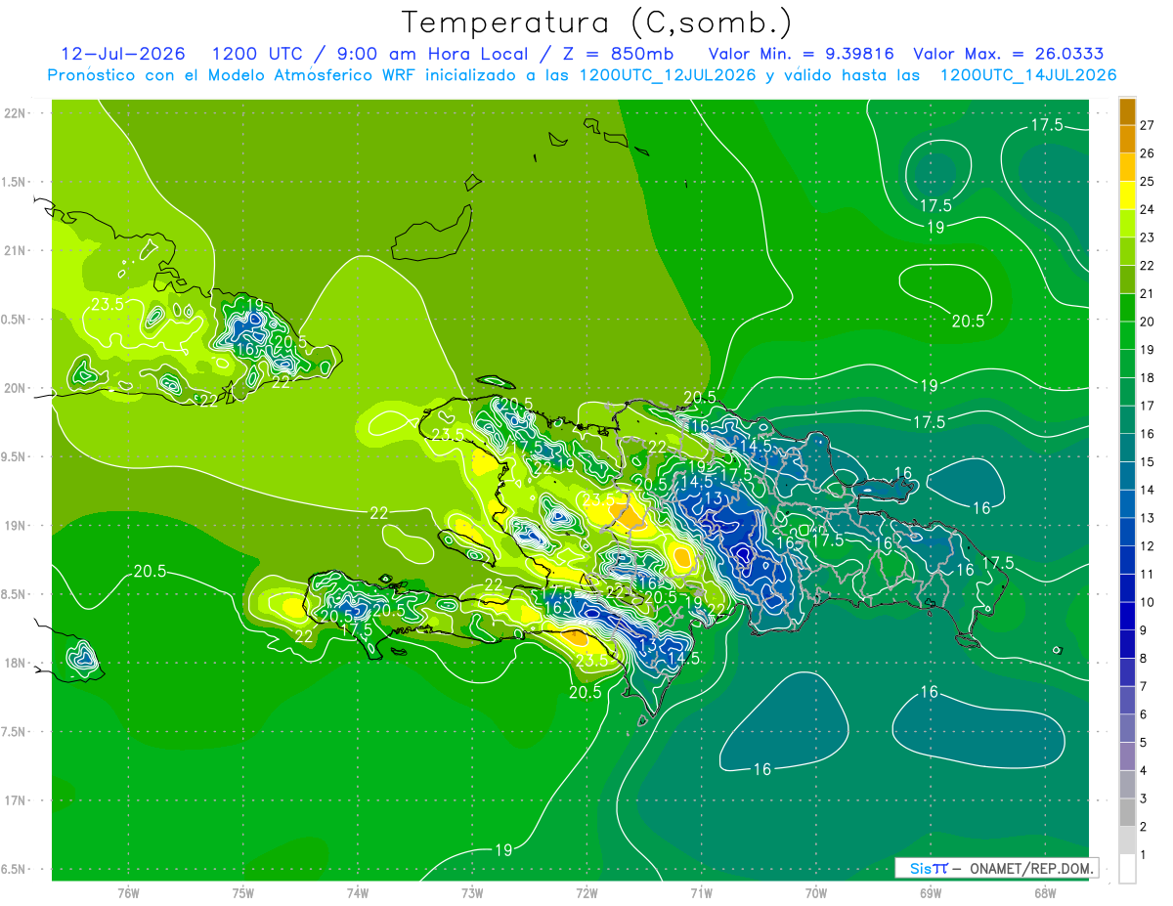Click the "17N" latitude axis label

[x=16, y=800]
